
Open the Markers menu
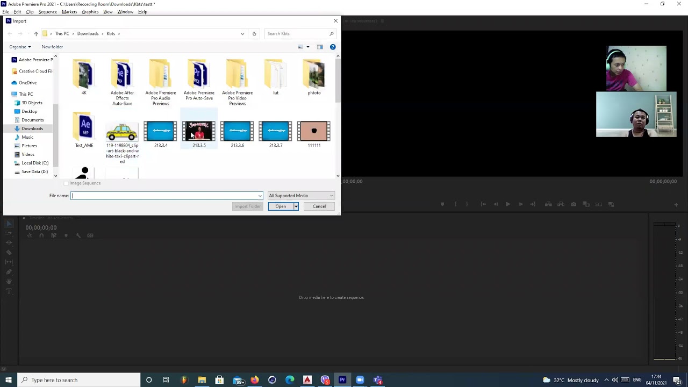(x=69, y=12)
